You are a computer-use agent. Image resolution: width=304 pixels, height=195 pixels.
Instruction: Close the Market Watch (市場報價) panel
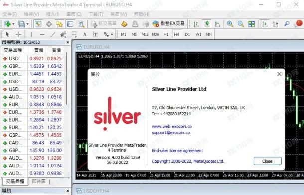(68, 42)
